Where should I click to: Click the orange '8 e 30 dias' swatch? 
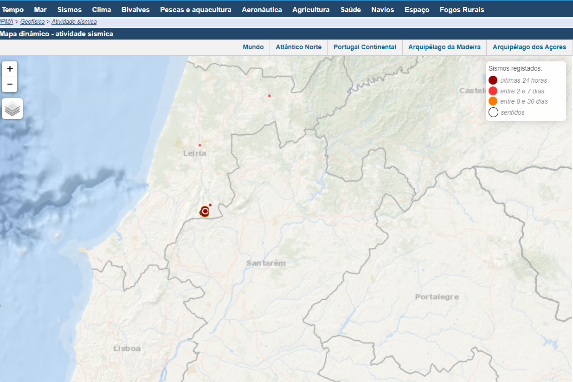tap(493, 101)
